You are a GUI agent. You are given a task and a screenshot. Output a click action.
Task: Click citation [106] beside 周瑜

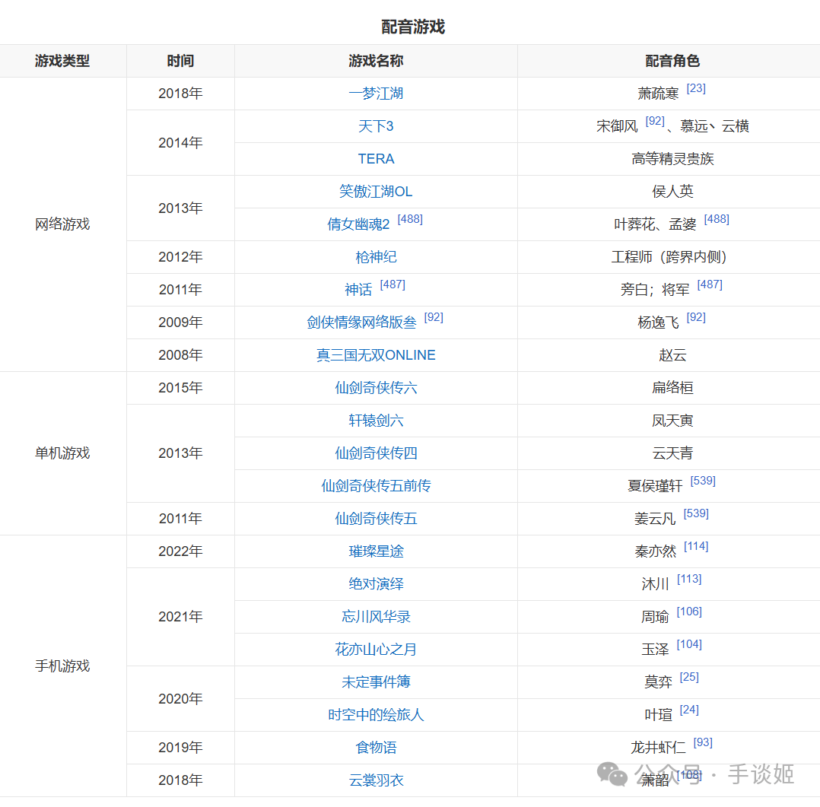click(x=689, y=612)
